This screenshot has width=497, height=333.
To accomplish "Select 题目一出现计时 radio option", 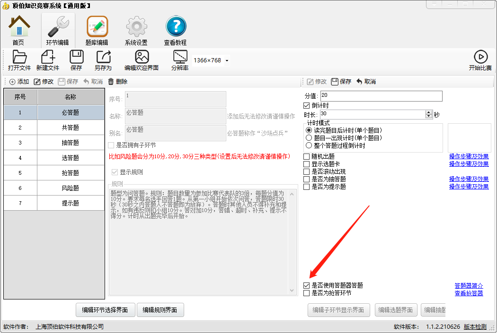I will pyautogui.click(x=309, y=138).
